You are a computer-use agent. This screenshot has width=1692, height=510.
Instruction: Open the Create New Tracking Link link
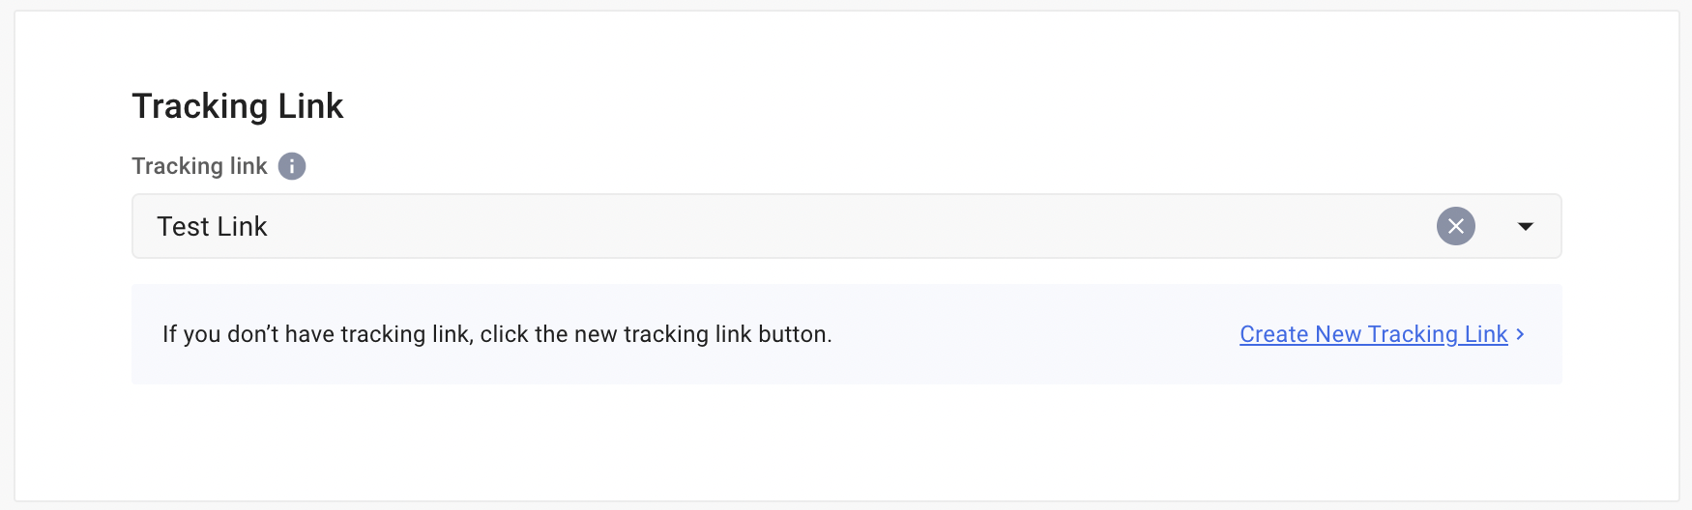click(x=1373, y=334)
